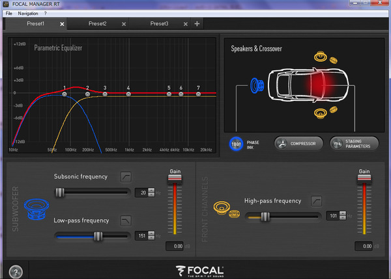391x279 pixels.
Task: Toggle the 180° phase inversion button
Action: click(x=236, y=144)
